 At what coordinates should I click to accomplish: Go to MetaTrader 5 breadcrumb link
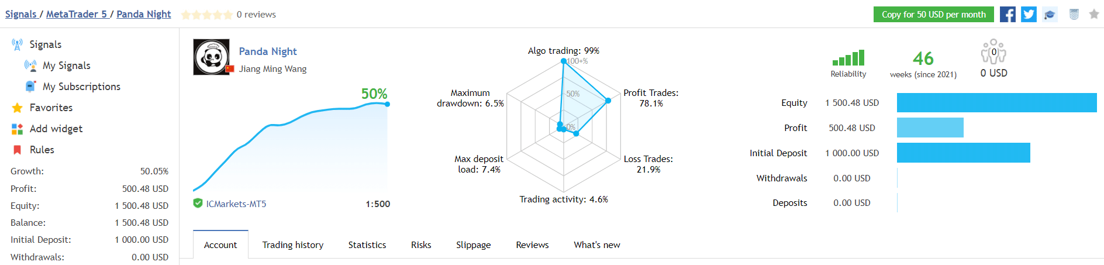coord(76,14)
